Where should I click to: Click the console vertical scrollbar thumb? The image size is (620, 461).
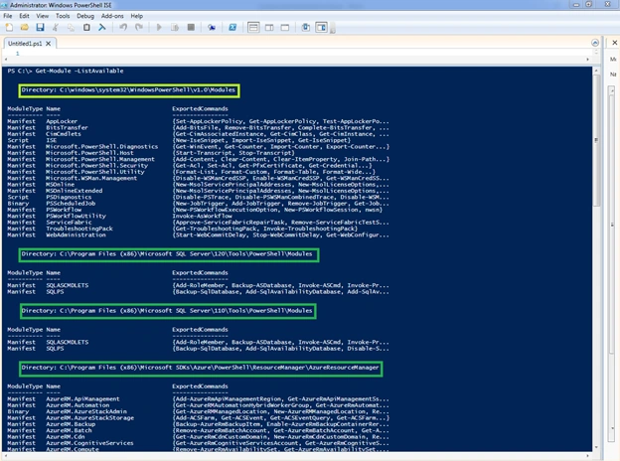[596, 140]
